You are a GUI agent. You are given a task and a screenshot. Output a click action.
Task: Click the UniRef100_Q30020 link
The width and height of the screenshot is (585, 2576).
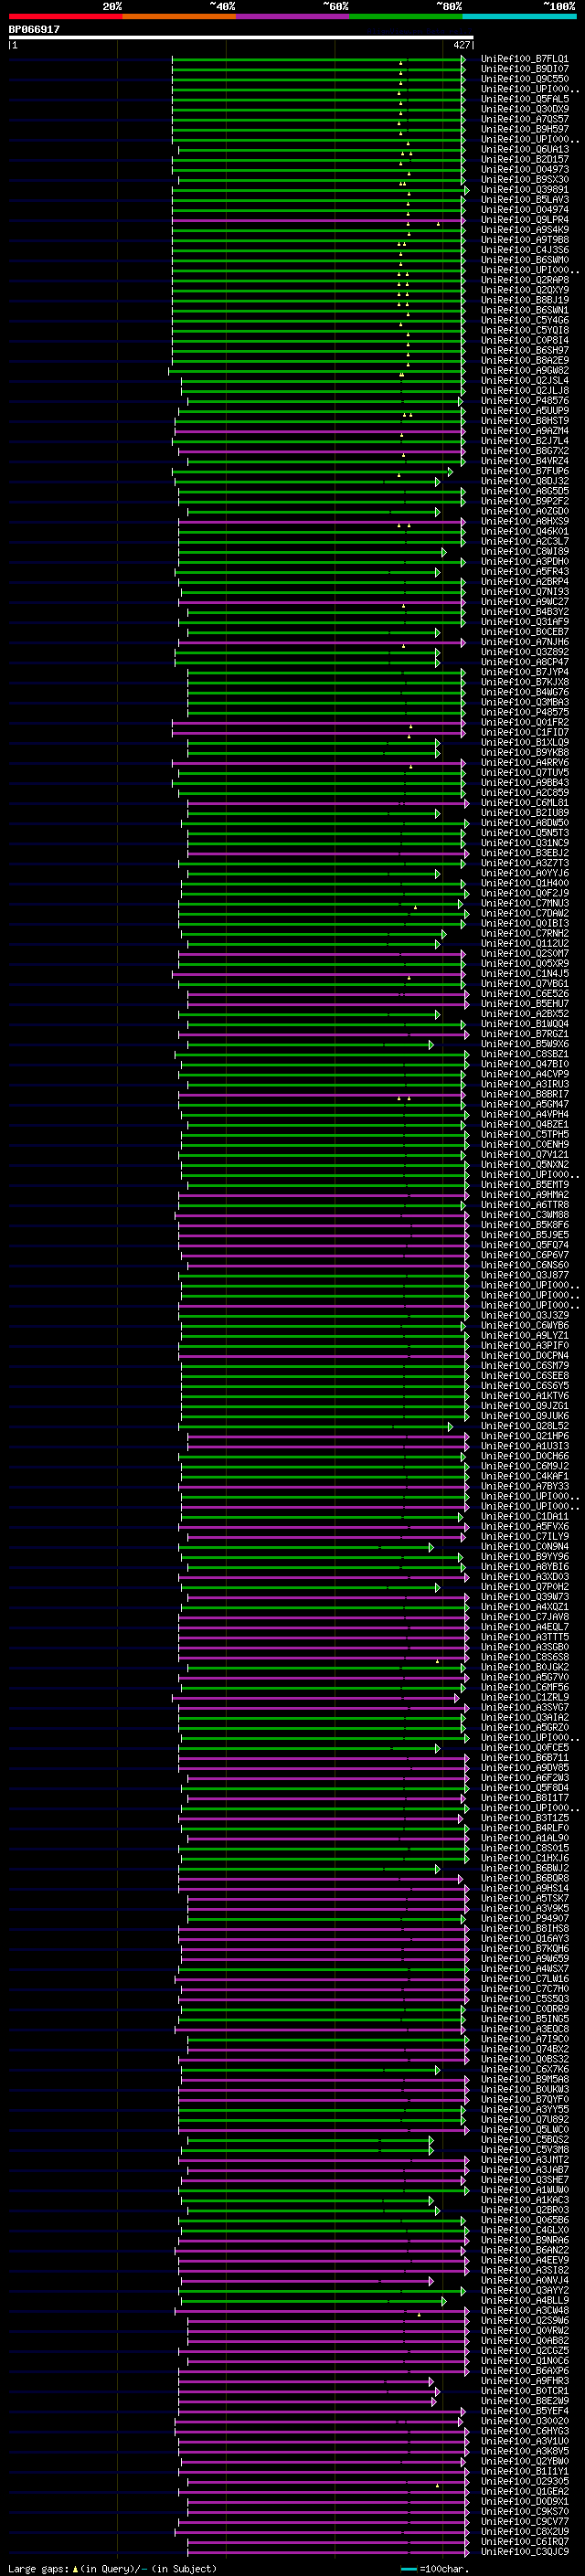524,2421
